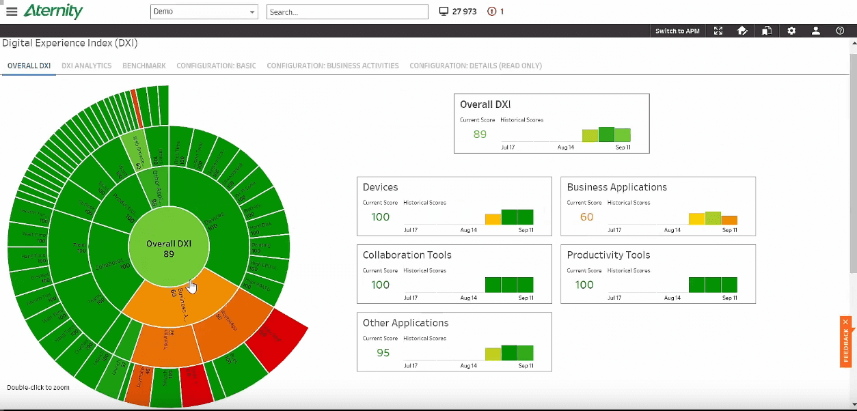
Task: Open the user account icon
Action: tap(816, 31)
